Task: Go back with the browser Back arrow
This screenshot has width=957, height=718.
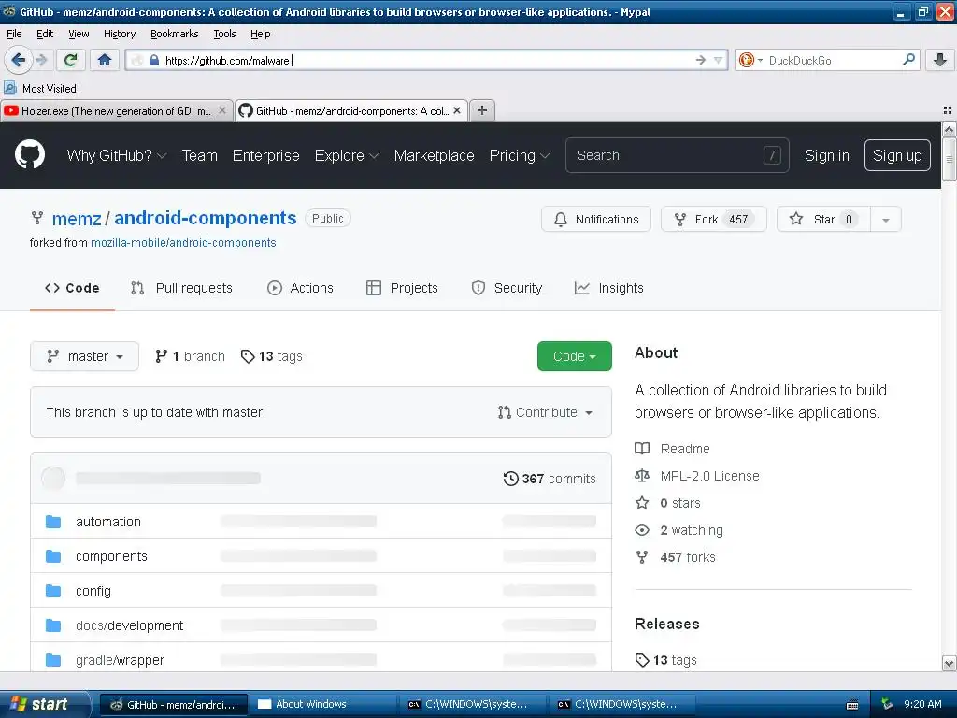Action: [x=18, y=60]
